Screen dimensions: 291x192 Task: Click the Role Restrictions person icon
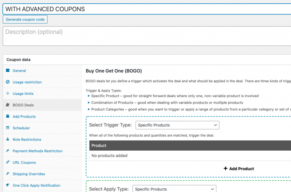coord(8,139)
